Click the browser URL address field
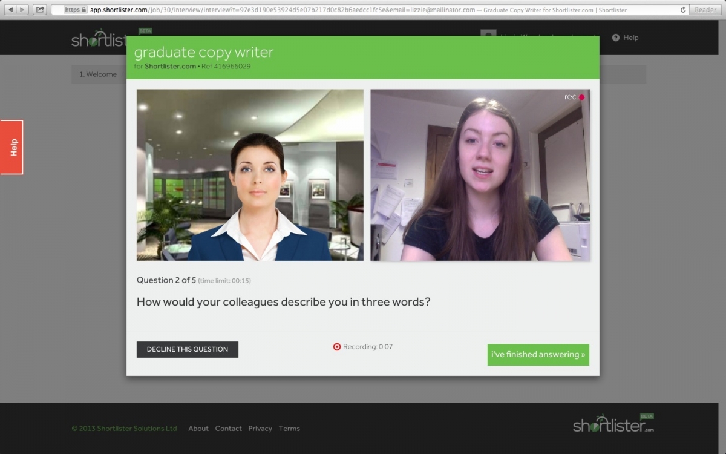Screen dimensions: 726x454 363,10
